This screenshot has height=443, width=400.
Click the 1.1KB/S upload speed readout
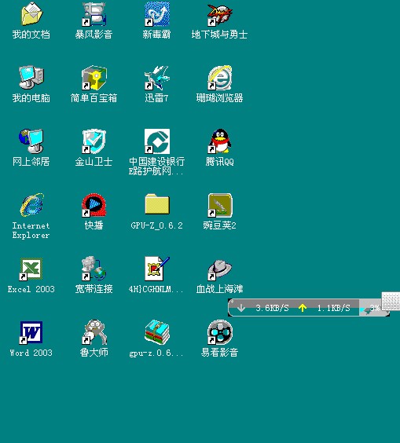coord(333,308)
